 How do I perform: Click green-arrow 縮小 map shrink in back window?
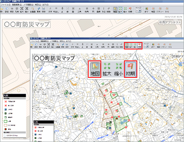[x=125, y=10]
